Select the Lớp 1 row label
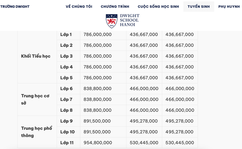 66,34
